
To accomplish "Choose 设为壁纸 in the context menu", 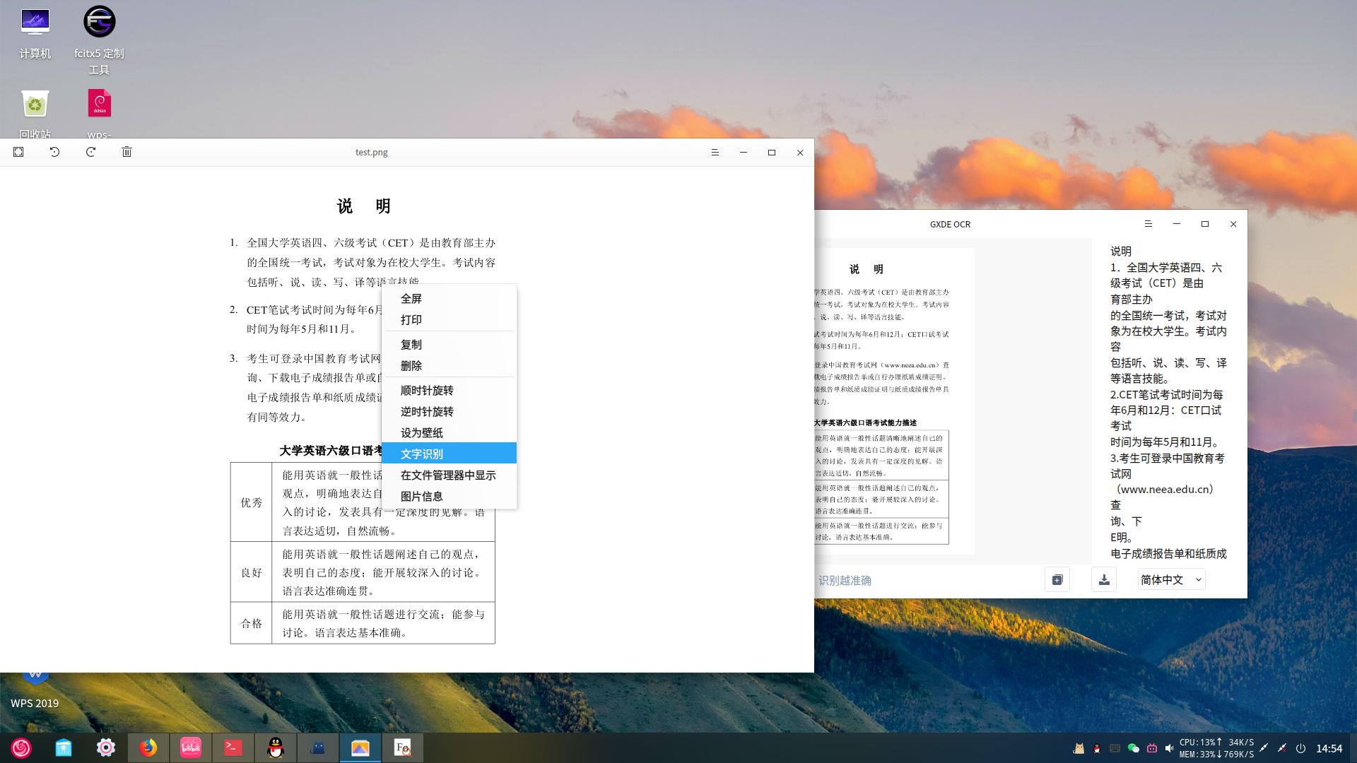I will tap(421, 432).
